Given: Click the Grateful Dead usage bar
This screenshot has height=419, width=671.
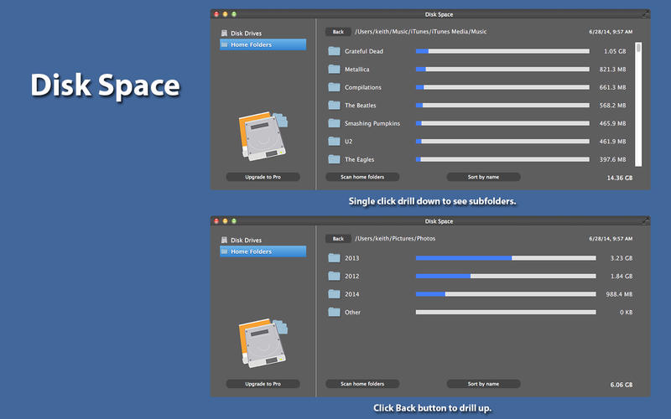Looking at the screenshot, I should tap(502, 51).
